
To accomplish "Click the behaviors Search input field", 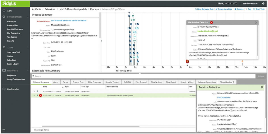I will (x=143, y=76).
